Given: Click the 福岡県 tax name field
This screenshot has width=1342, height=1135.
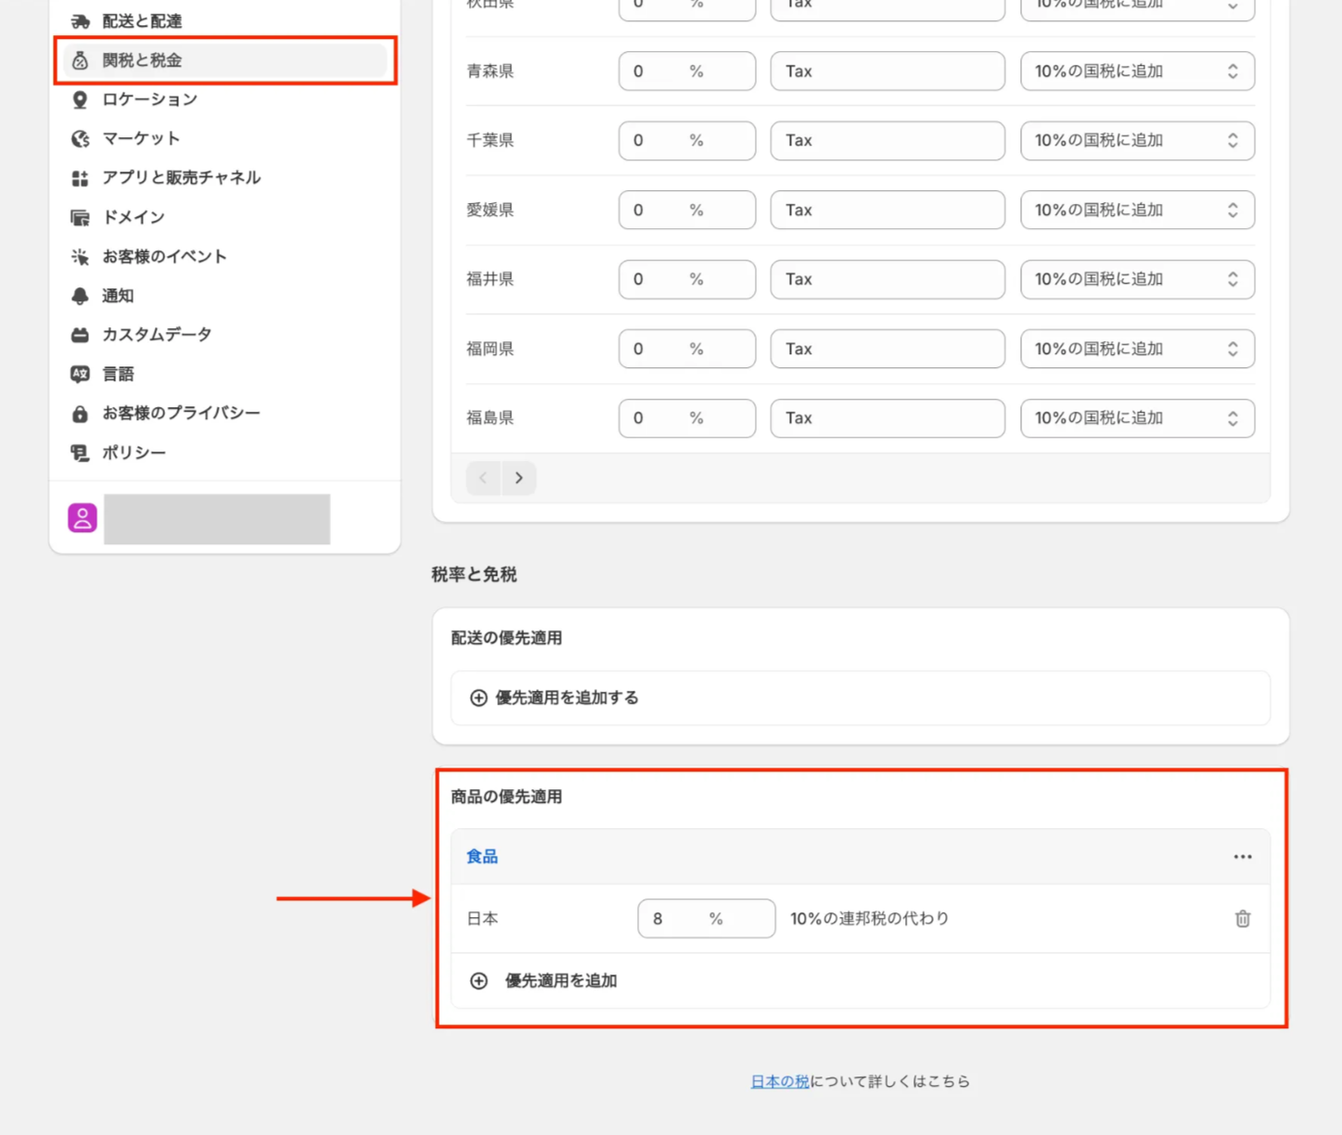Looking at the screenshot, I should [888, 349].
